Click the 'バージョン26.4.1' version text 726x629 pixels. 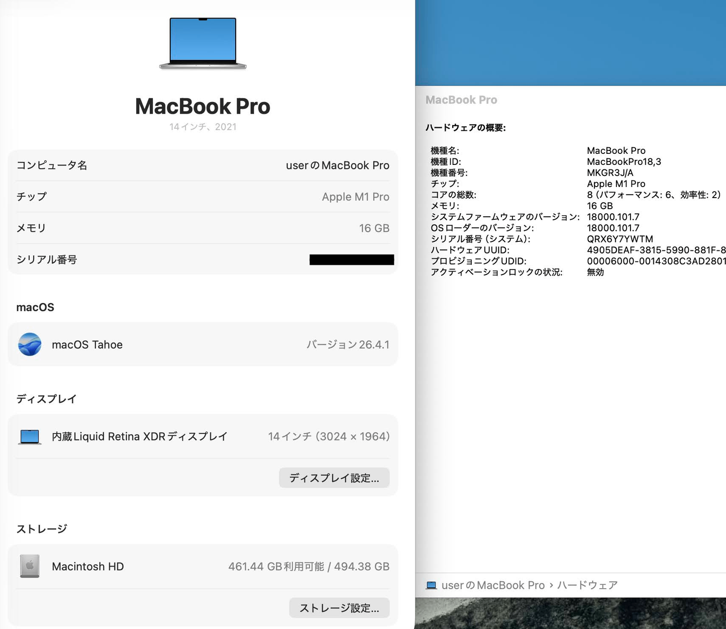point(348,345)
